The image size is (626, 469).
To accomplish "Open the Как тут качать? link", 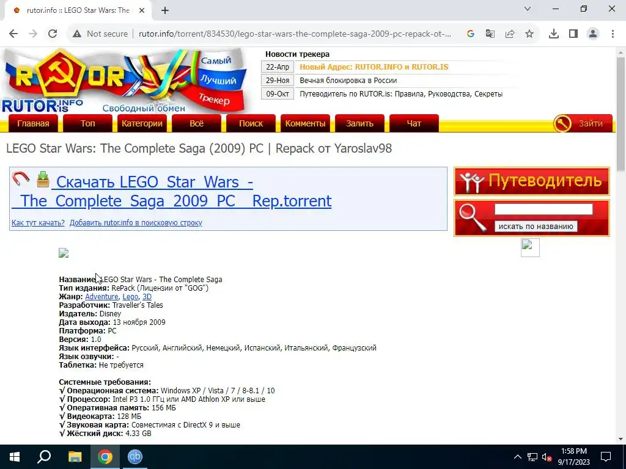I will point(38,222).
